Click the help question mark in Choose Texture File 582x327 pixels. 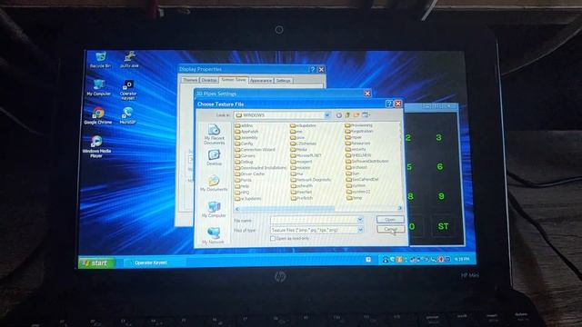click(389, 104)
